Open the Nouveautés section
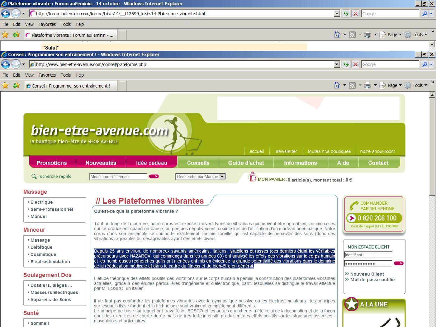 [101, 163]
